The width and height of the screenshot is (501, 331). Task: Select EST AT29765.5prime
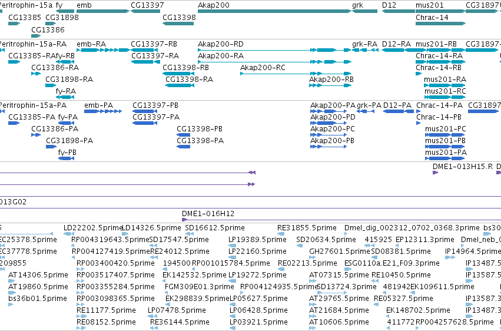[313, 304]
